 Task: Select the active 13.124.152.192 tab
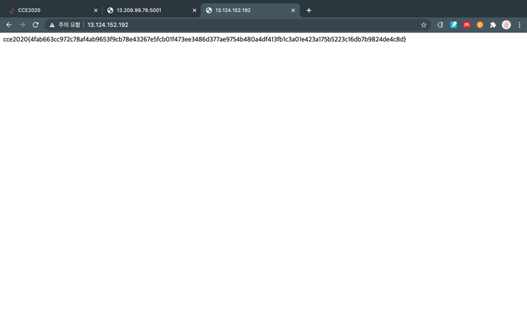coord(251,11)
